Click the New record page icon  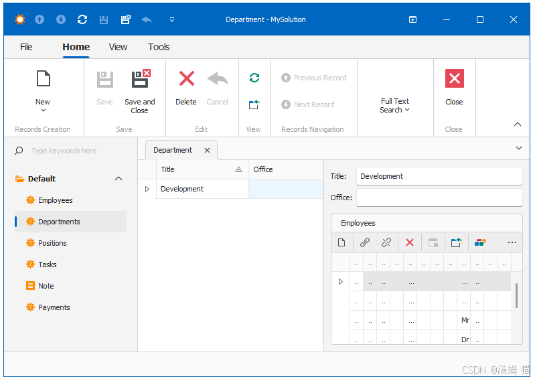click(44, 79)
